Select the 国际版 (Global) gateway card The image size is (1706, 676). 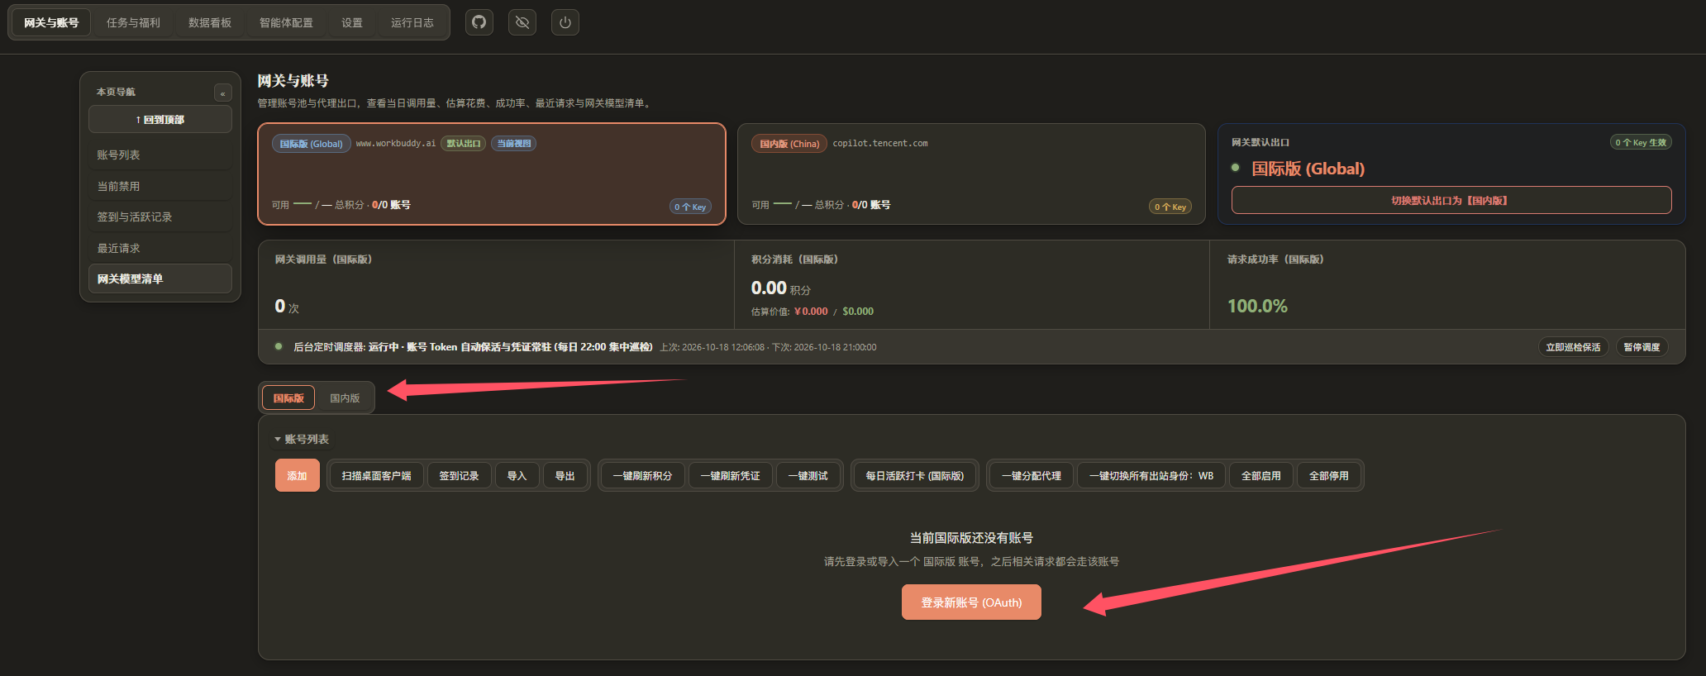(492, 174)
